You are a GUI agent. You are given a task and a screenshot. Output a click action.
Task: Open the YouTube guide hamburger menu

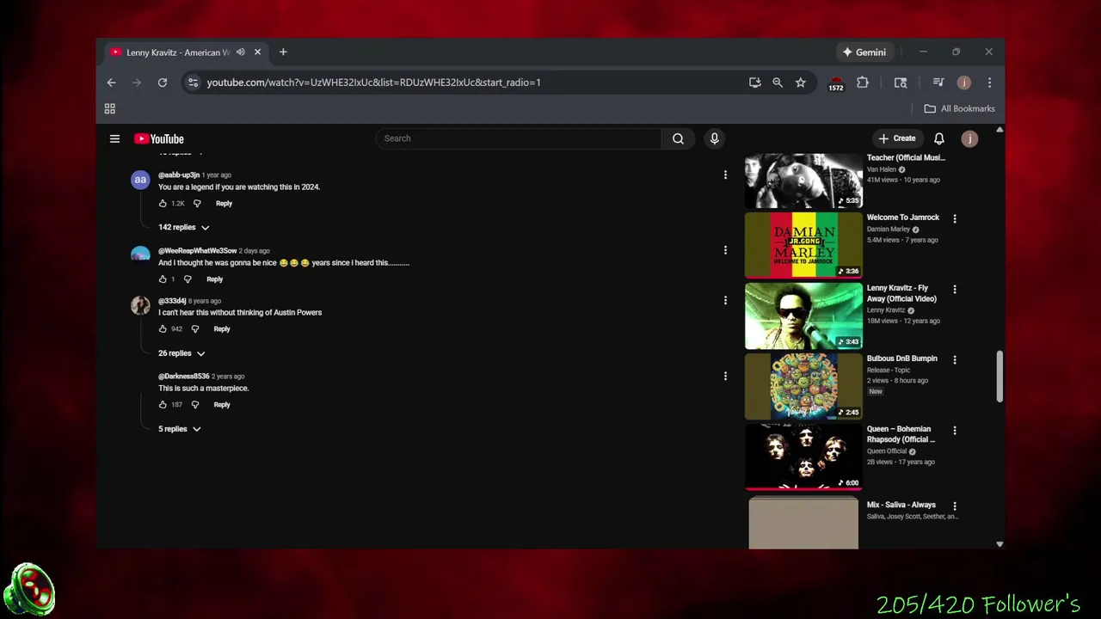[114, 138]
